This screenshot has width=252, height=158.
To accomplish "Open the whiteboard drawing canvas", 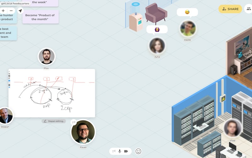I will [52, 93].
